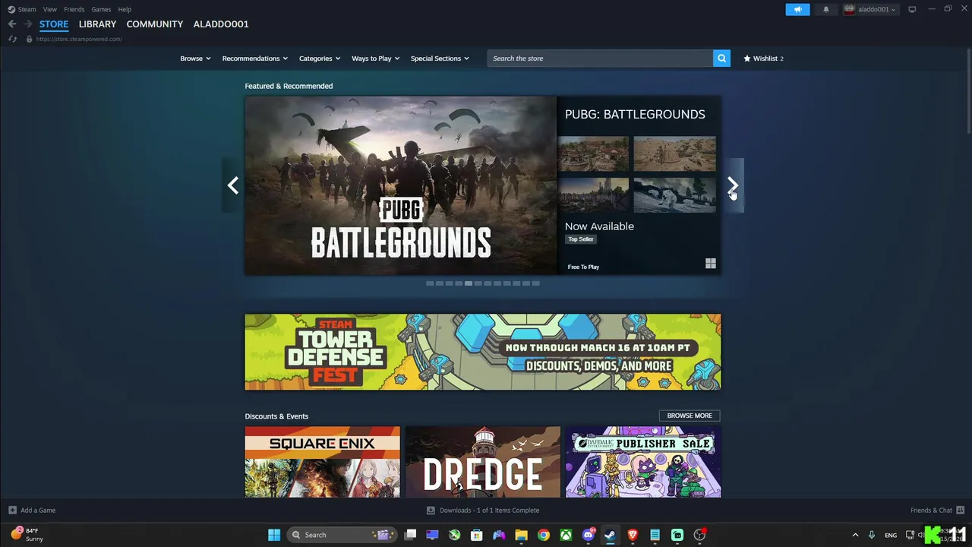Open the notifications bell

point(826,9)
